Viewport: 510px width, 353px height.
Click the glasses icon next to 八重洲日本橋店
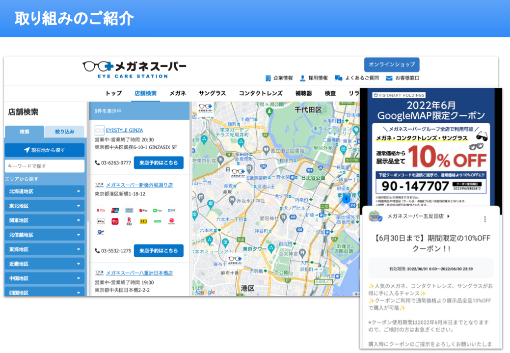click(x=100, y=272)
